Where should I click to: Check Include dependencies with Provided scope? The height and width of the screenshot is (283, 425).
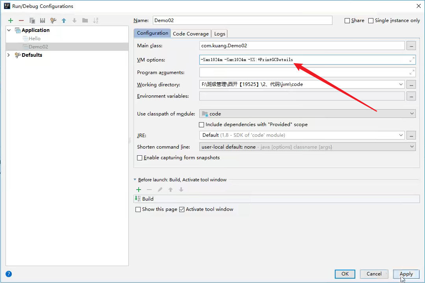click(201, 125)
